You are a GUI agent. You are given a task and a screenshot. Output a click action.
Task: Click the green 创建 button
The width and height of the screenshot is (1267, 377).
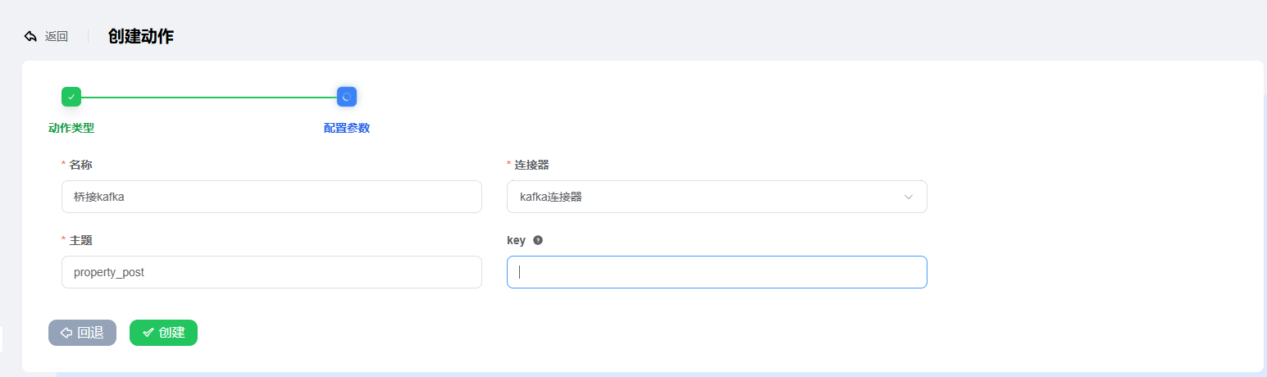pos(163,333)
